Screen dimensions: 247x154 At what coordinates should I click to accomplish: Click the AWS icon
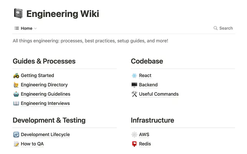(134, 135)
